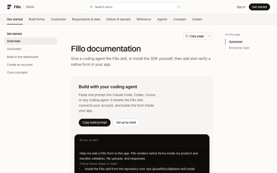Click Build with your coding agent heading
This screenshot has height=173, width=277.
(108, 87)
